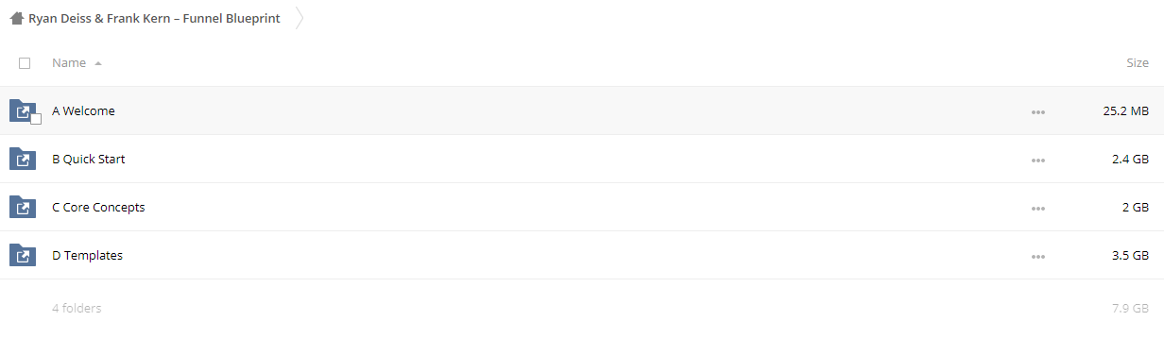Open the breadcrumb chevron after Funnel Blueprint
1164x355 pixels.
pyautogui.click(x=300, y=18)
